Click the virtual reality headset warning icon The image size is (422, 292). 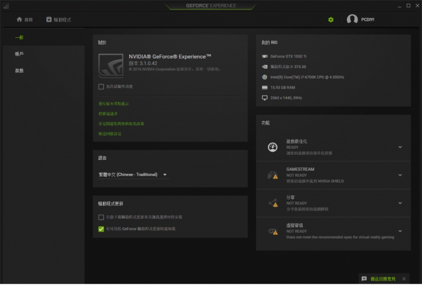pos(273,231)
